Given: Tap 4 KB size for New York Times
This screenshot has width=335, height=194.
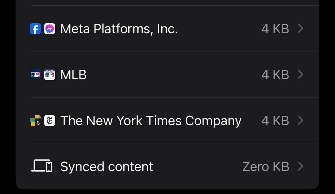Looking at the screenshot, I should [275, 121].
